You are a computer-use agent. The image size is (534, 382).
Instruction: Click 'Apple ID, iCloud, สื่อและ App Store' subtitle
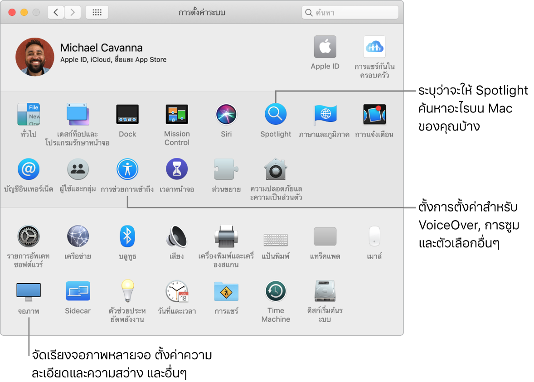pos(113,59)
